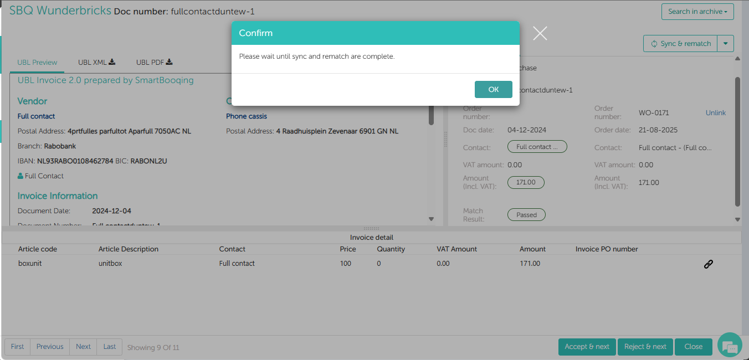Download via UBL XML tab icon

pyautogui.click(x=112, y=62)
